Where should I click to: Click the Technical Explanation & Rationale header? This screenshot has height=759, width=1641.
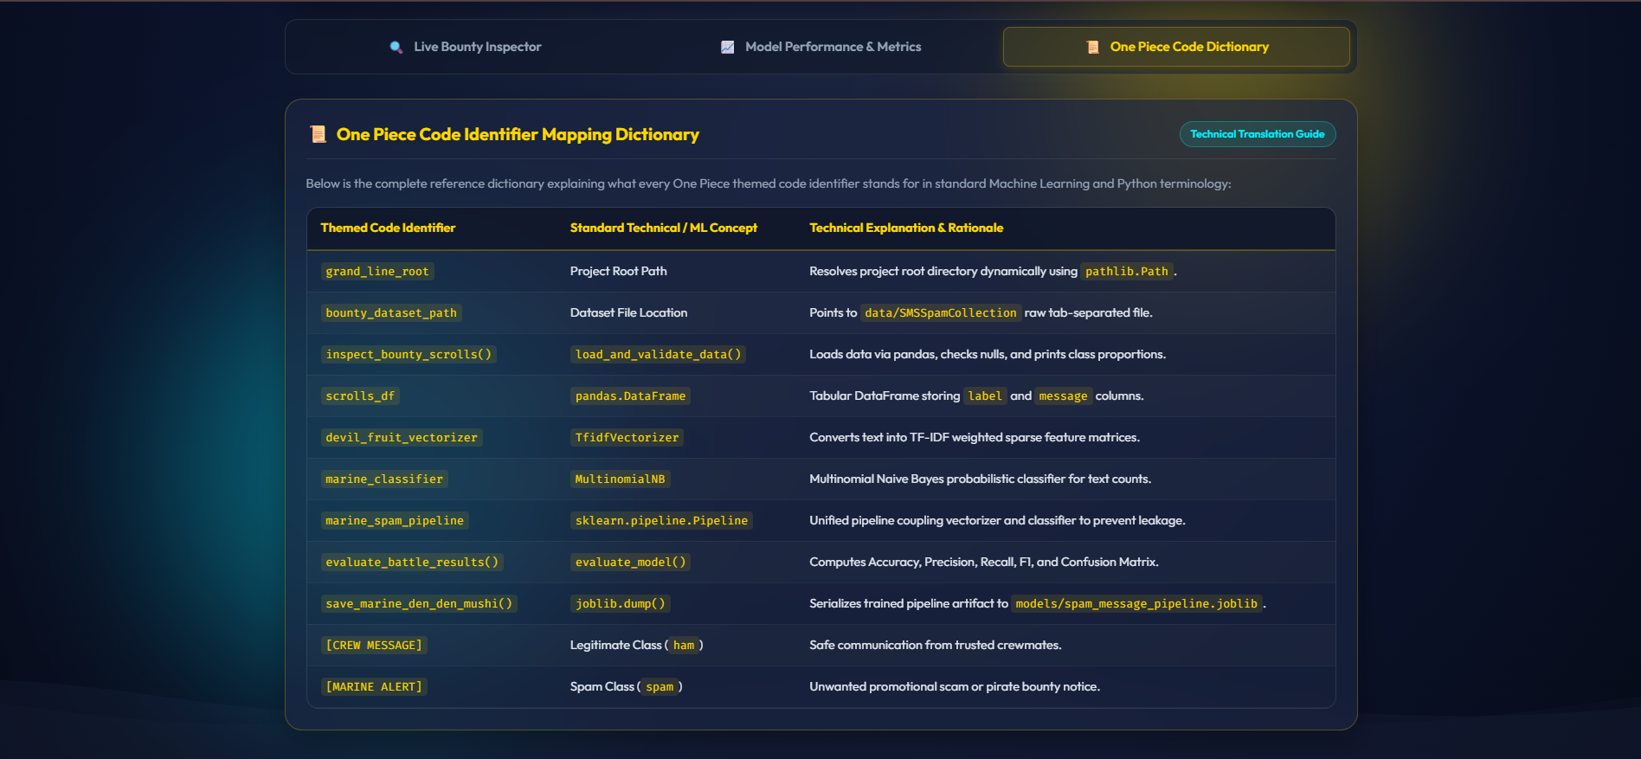[906, 228]
